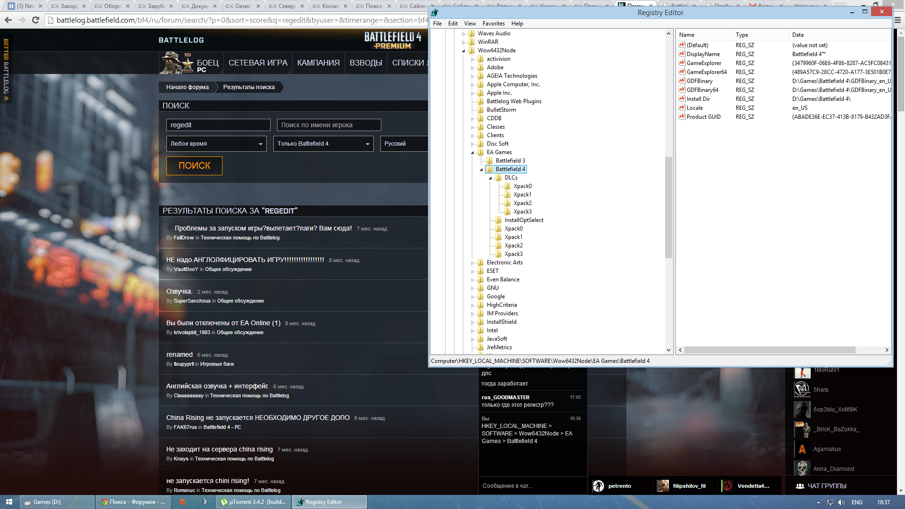Open the ЧАТ ГРУППЫ button

[x=821, y=486]
